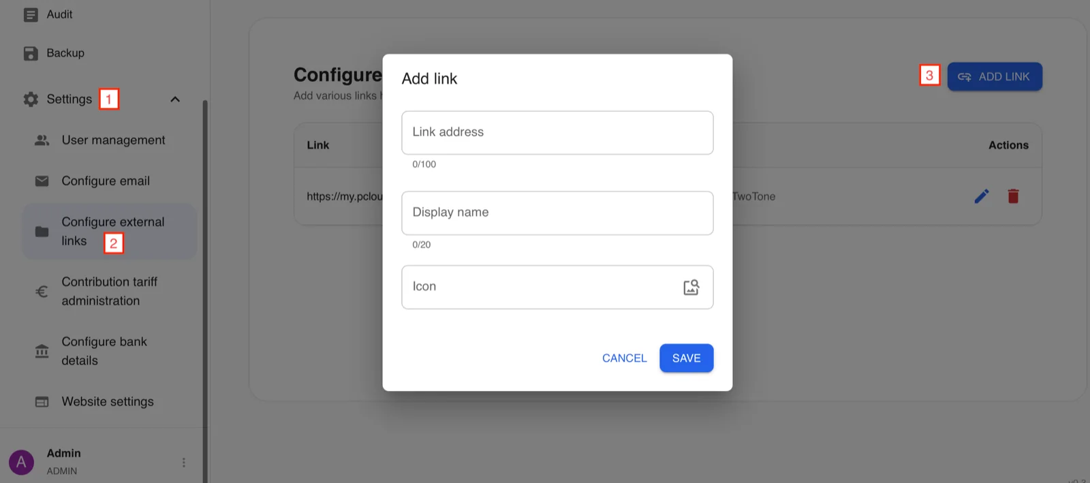Image resolution: width=1090 pixels, height=483 pixels.
Task: Open the Settings menu label
Action: click(x=69, y=99)
